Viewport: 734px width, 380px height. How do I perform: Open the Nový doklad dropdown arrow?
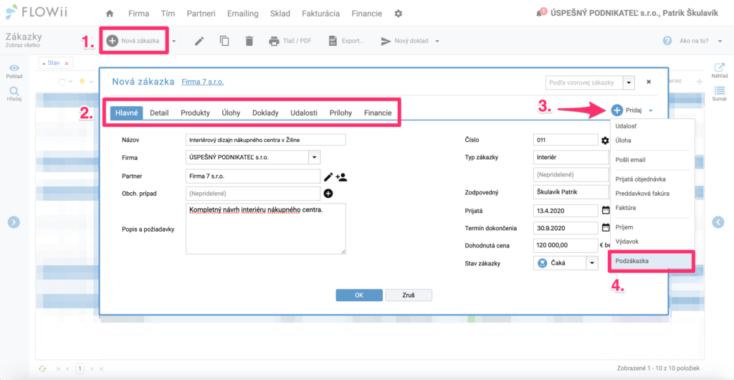pyautogui.click(x=437, y=41)
